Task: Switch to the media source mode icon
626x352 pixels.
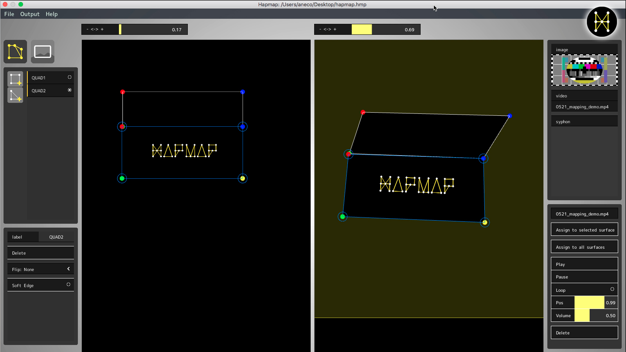Action: coord(43,52)
